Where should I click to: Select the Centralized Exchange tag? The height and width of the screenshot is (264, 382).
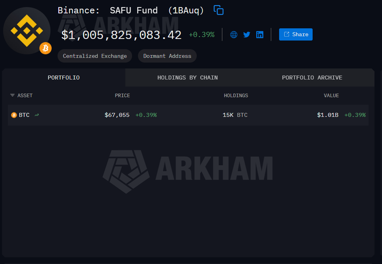pyautogui.click(x=95, y=55)
